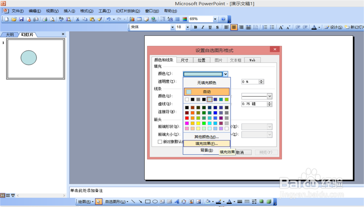The width and height of the screenshot is (364, 207).
Task: Tick the 新对象默认 checkbox
Action: click(x=160, y=142)
